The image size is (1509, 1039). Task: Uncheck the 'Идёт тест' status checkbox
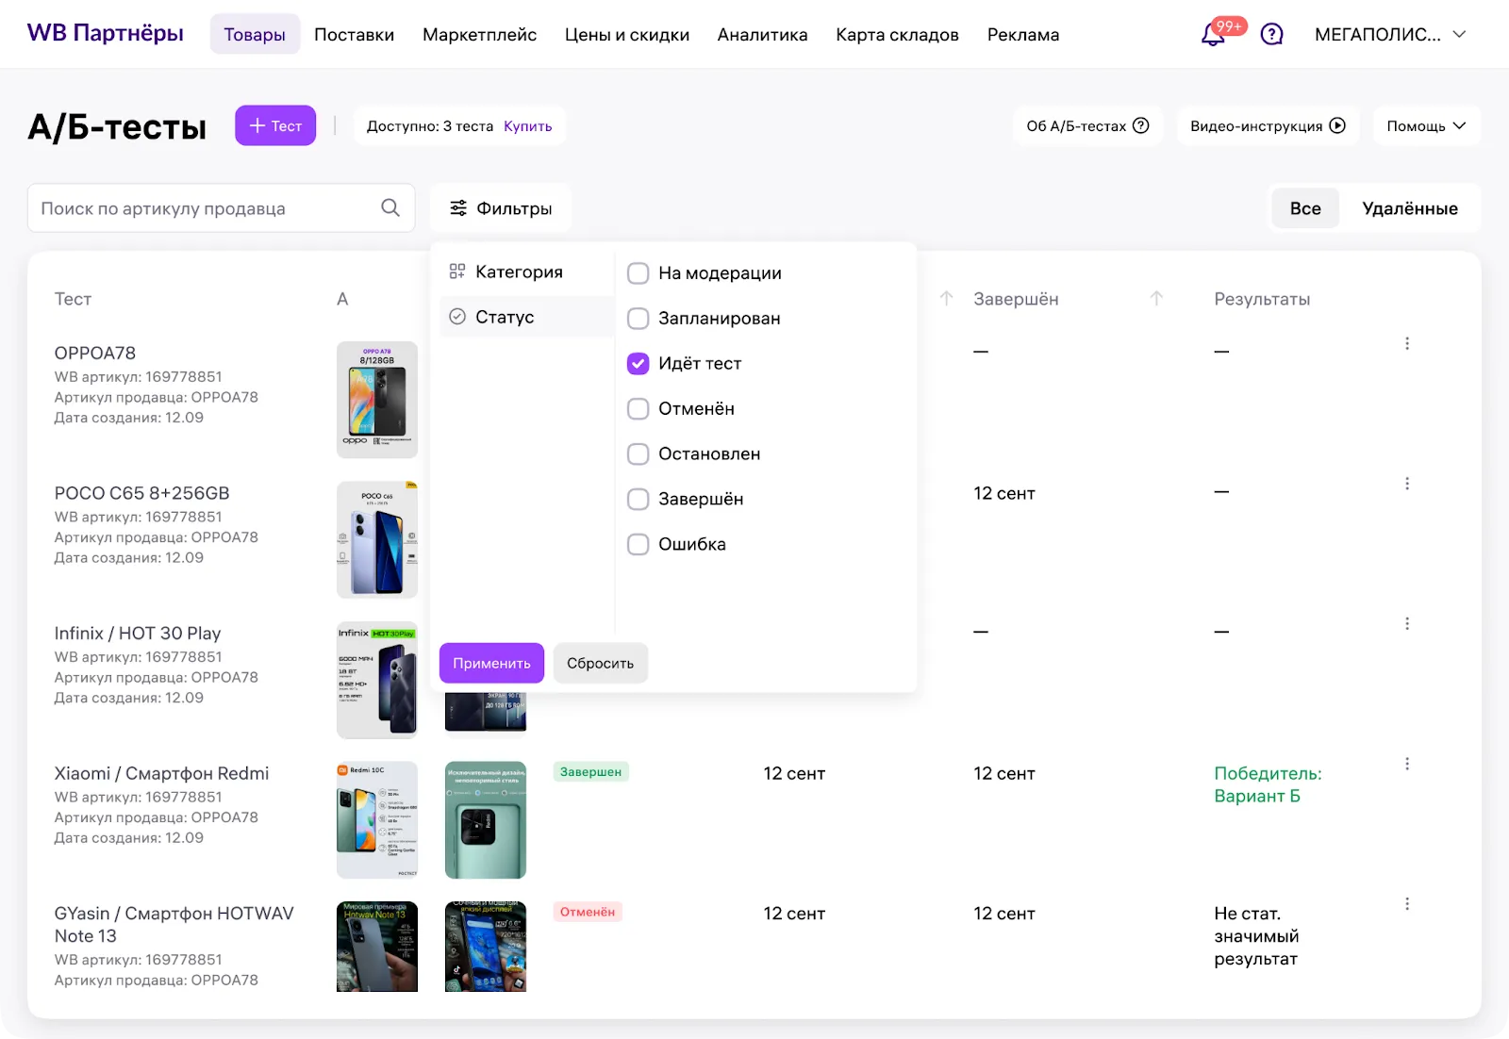(638, 364)
